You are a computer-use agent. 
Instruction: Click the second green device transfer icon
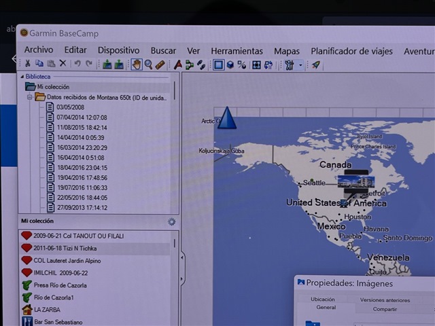(119, 65)
